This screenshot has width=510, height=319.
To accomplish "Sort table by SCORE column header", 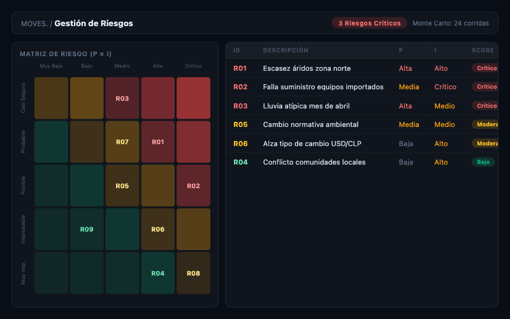I will pos(483,50).
